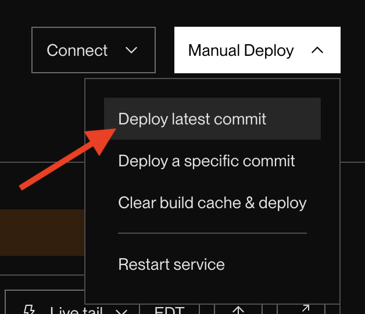Click the lightning bolt Live tail icon
Image resolution: width=365 pixels, height=314 pixels.
pos(28,309)
